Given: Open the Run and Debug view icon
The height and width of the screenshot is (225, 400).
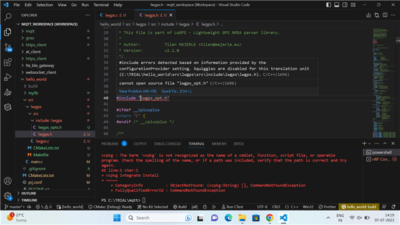Looking at the screenshot, I should (x=7, y=77).
